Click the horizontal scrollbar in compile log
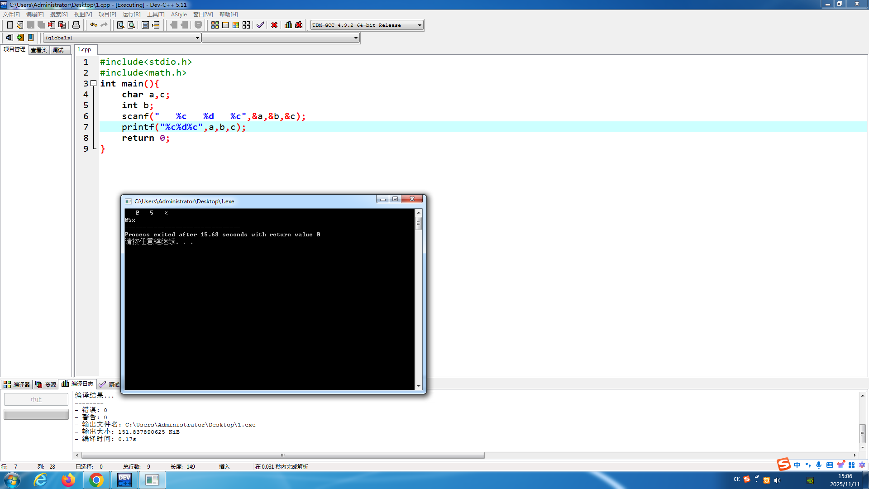869x489 pixels. click(283, 455)
